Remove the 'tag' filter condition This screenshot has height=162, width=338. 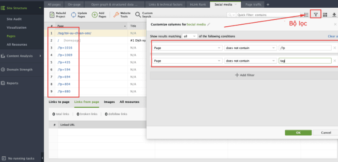pos(334,61)
